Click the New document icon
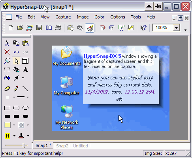Screen dimensions: 192x158 (x=11, y=28)
